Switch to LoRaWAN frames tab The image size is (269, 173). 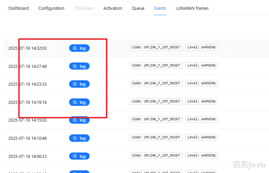192,8
